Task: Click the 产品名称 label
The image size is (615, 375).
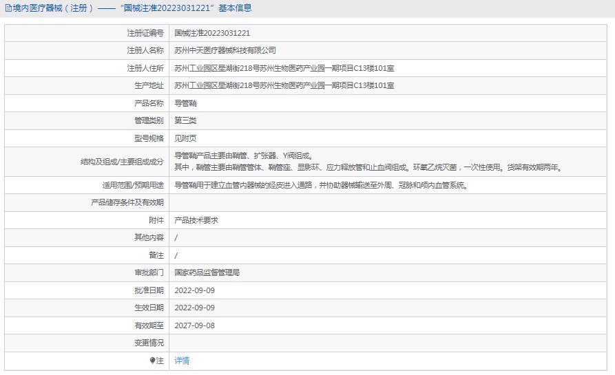Action: (149, 103)
